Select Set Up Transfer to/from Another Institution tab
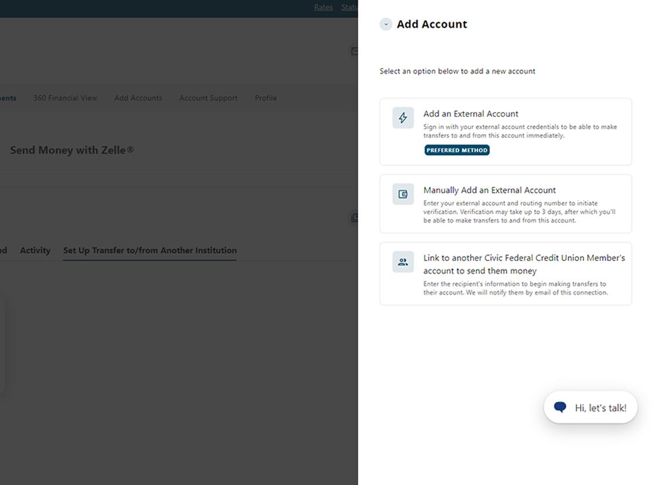652x485 pixels. (150, 251)
